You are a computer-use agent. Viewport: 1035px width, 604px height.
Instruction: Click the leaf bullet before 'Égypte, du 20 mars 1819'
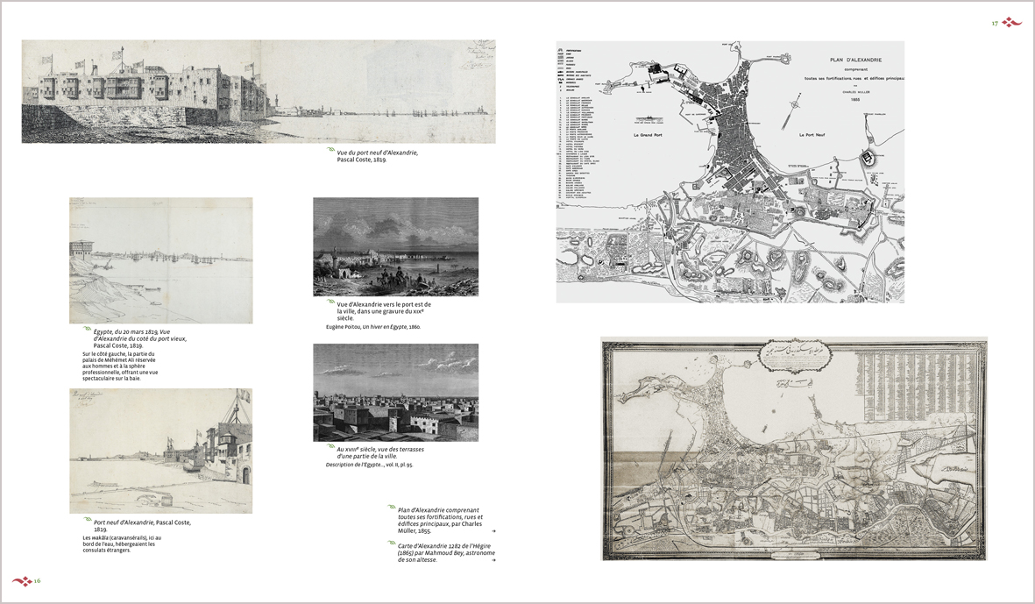click(87, 329)
